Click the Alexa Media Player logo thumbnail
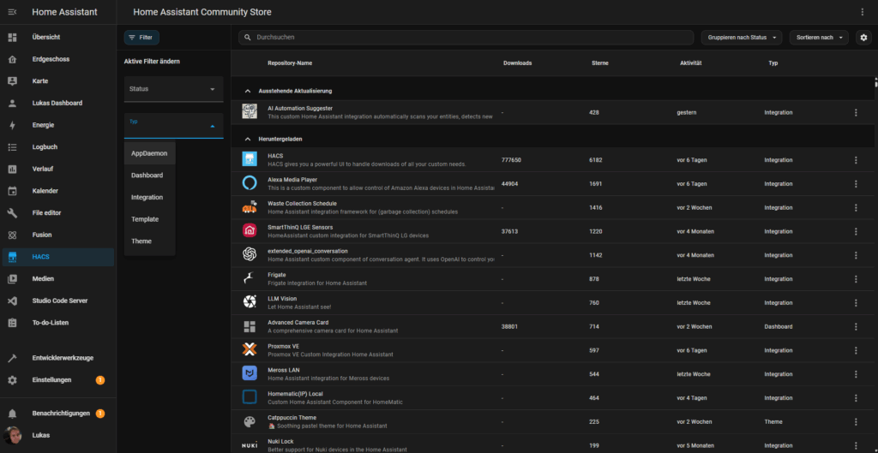Viewport: 878px width, 453px height. point(250,183)
